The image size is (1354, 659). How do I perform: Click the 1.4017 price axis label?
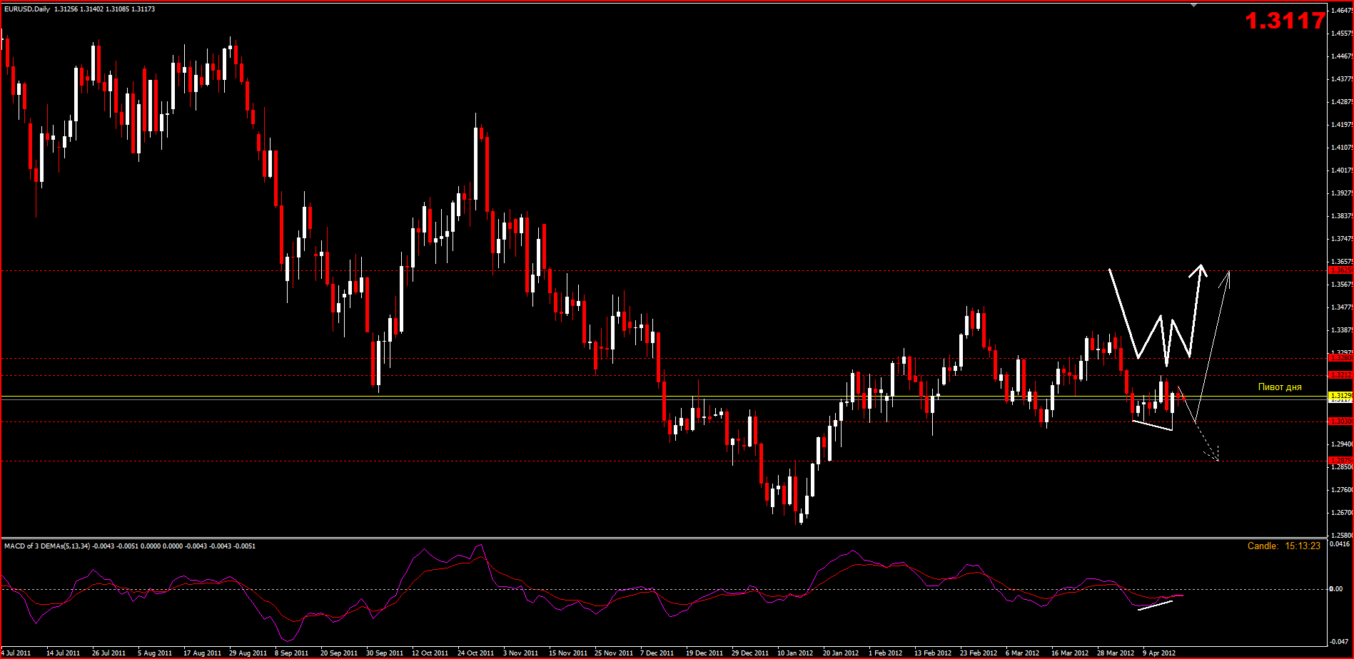click(1342, 170)
